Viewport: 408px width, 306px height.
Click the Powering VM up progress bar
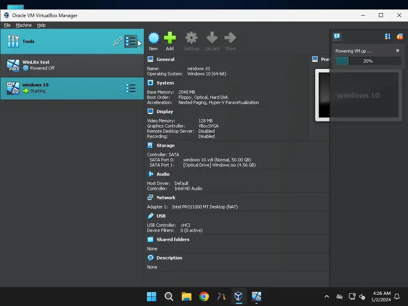368,61
